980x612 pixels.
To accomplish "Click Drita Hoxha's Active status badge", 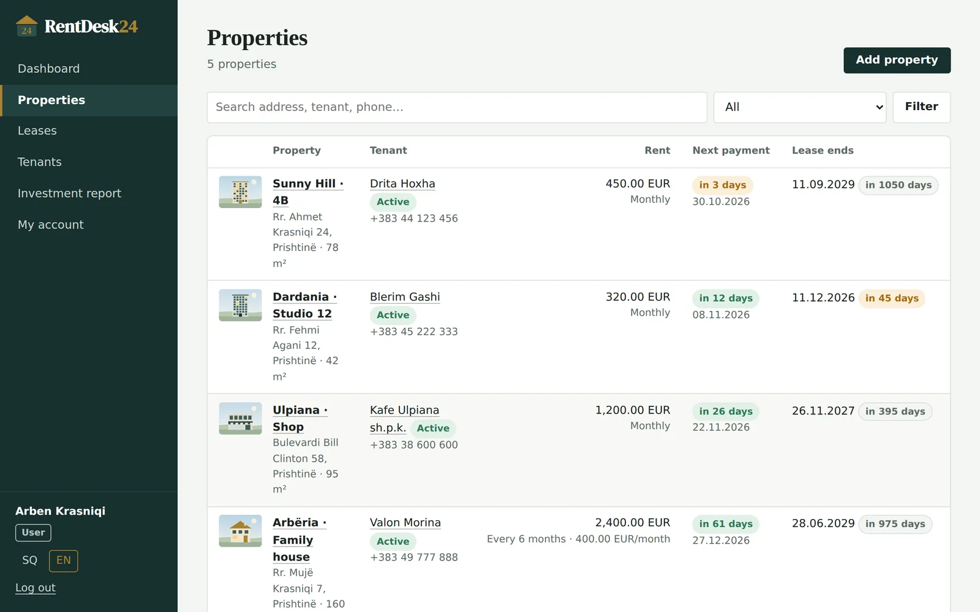I will [x=393, y=202].
